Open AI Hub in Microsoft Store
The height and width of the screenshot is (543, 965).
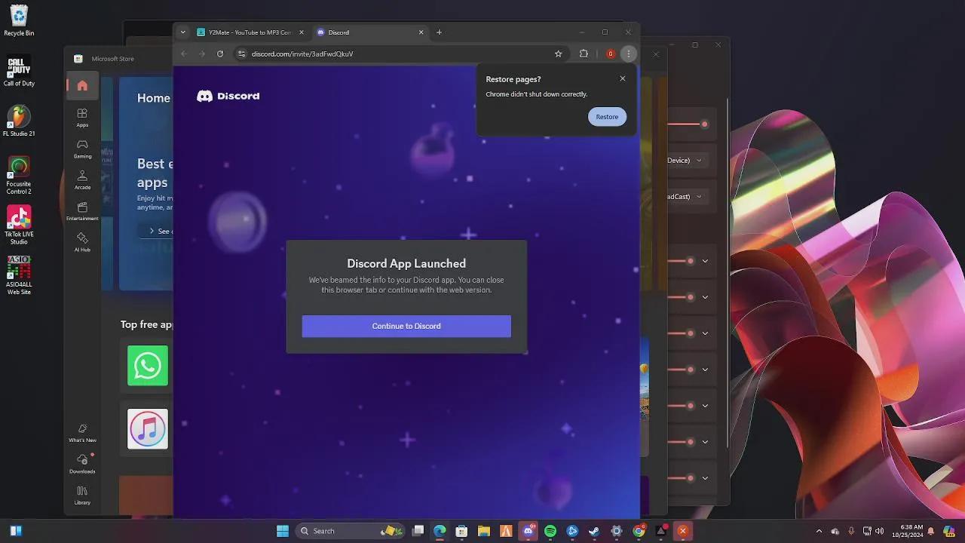(x=82, y=241)
